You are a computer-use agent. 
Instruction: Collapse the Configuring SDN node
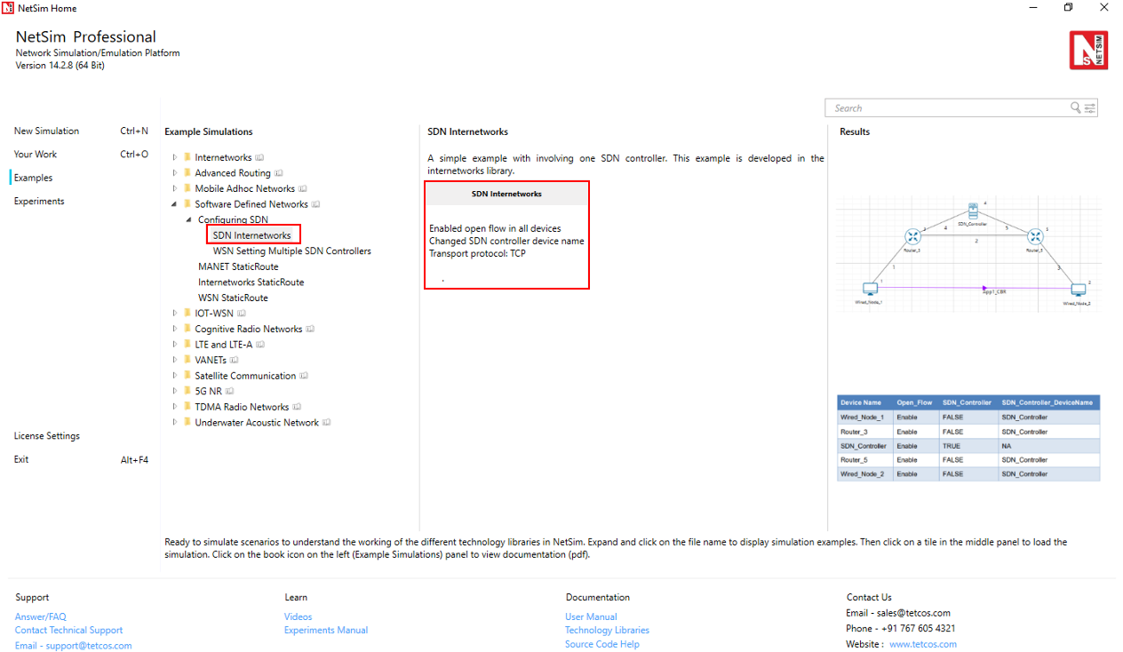(x=188, y=219)
